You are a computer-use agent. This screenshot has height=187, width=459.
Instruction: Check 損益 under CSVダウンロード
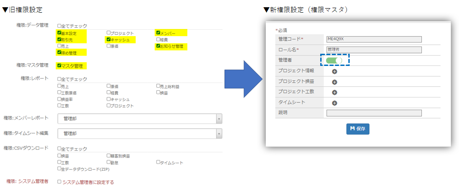[59, 156]
